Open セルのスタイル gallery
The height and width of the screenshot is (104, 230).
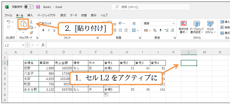tap(210, 28)
